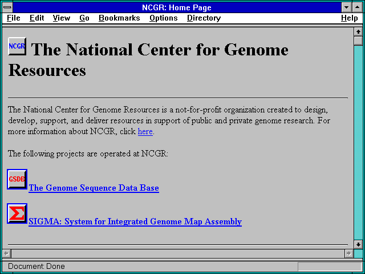Follow the 'here' link about NCGR

145,131
